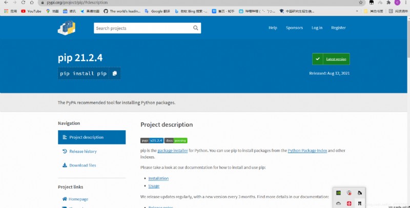Open the Usage documentation link
Viewport: 410px width, 208px height.
point(154,186)
